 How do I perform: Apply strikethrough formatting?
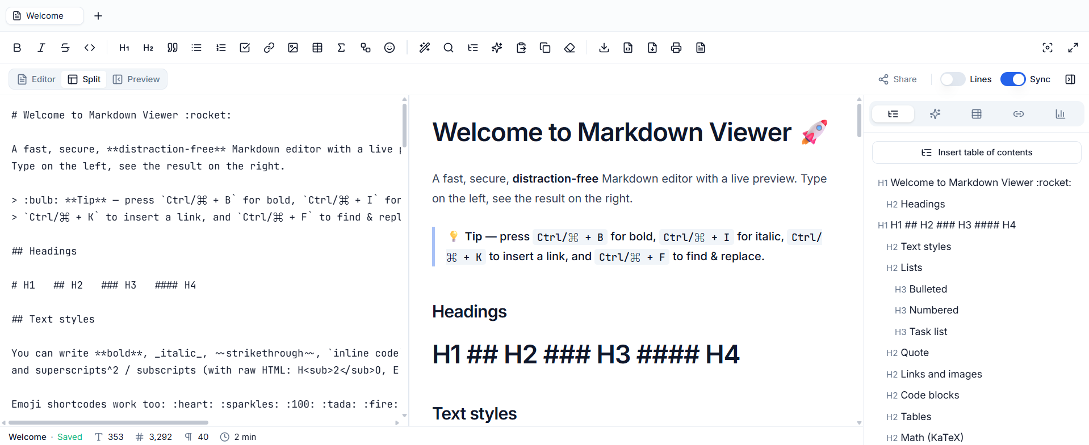click(65, 48)
